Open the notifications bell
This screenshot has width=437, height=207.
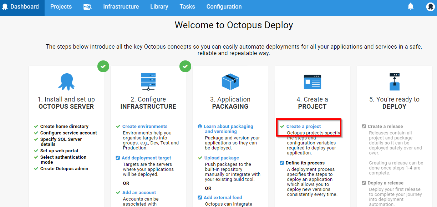[x=411, y=6]
